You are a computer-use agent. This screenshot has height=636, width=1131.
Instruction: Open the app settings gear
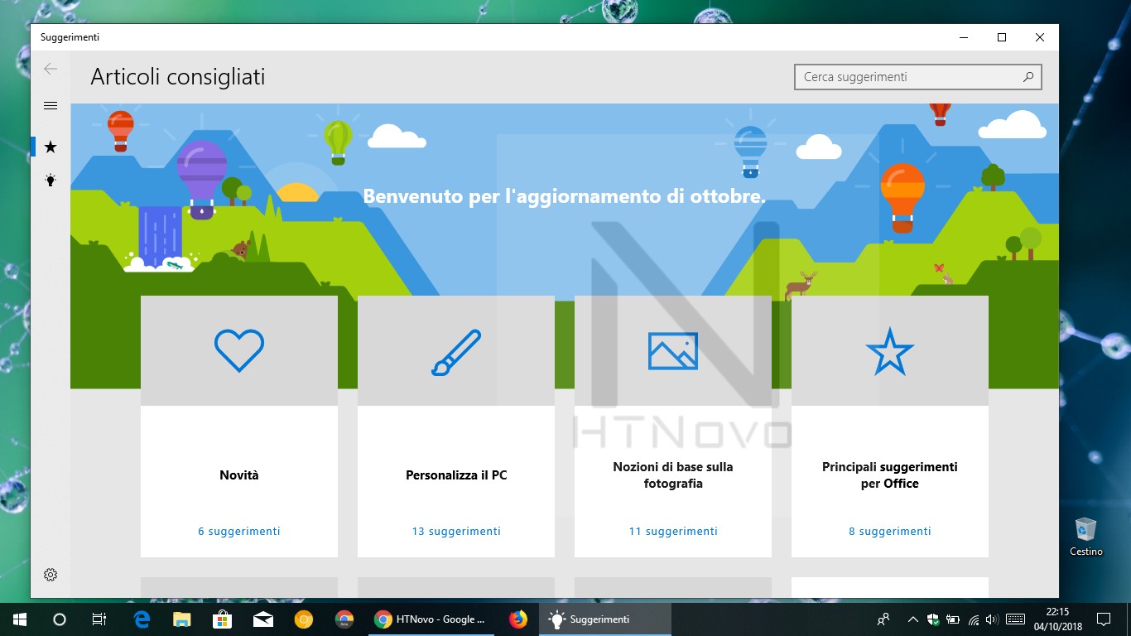[50, 574]
